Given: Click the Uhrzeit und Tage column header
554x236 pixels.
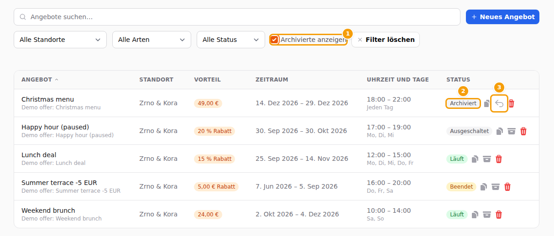Looking at the screenshot, I should pyautogui.click(x=397, y=80).
